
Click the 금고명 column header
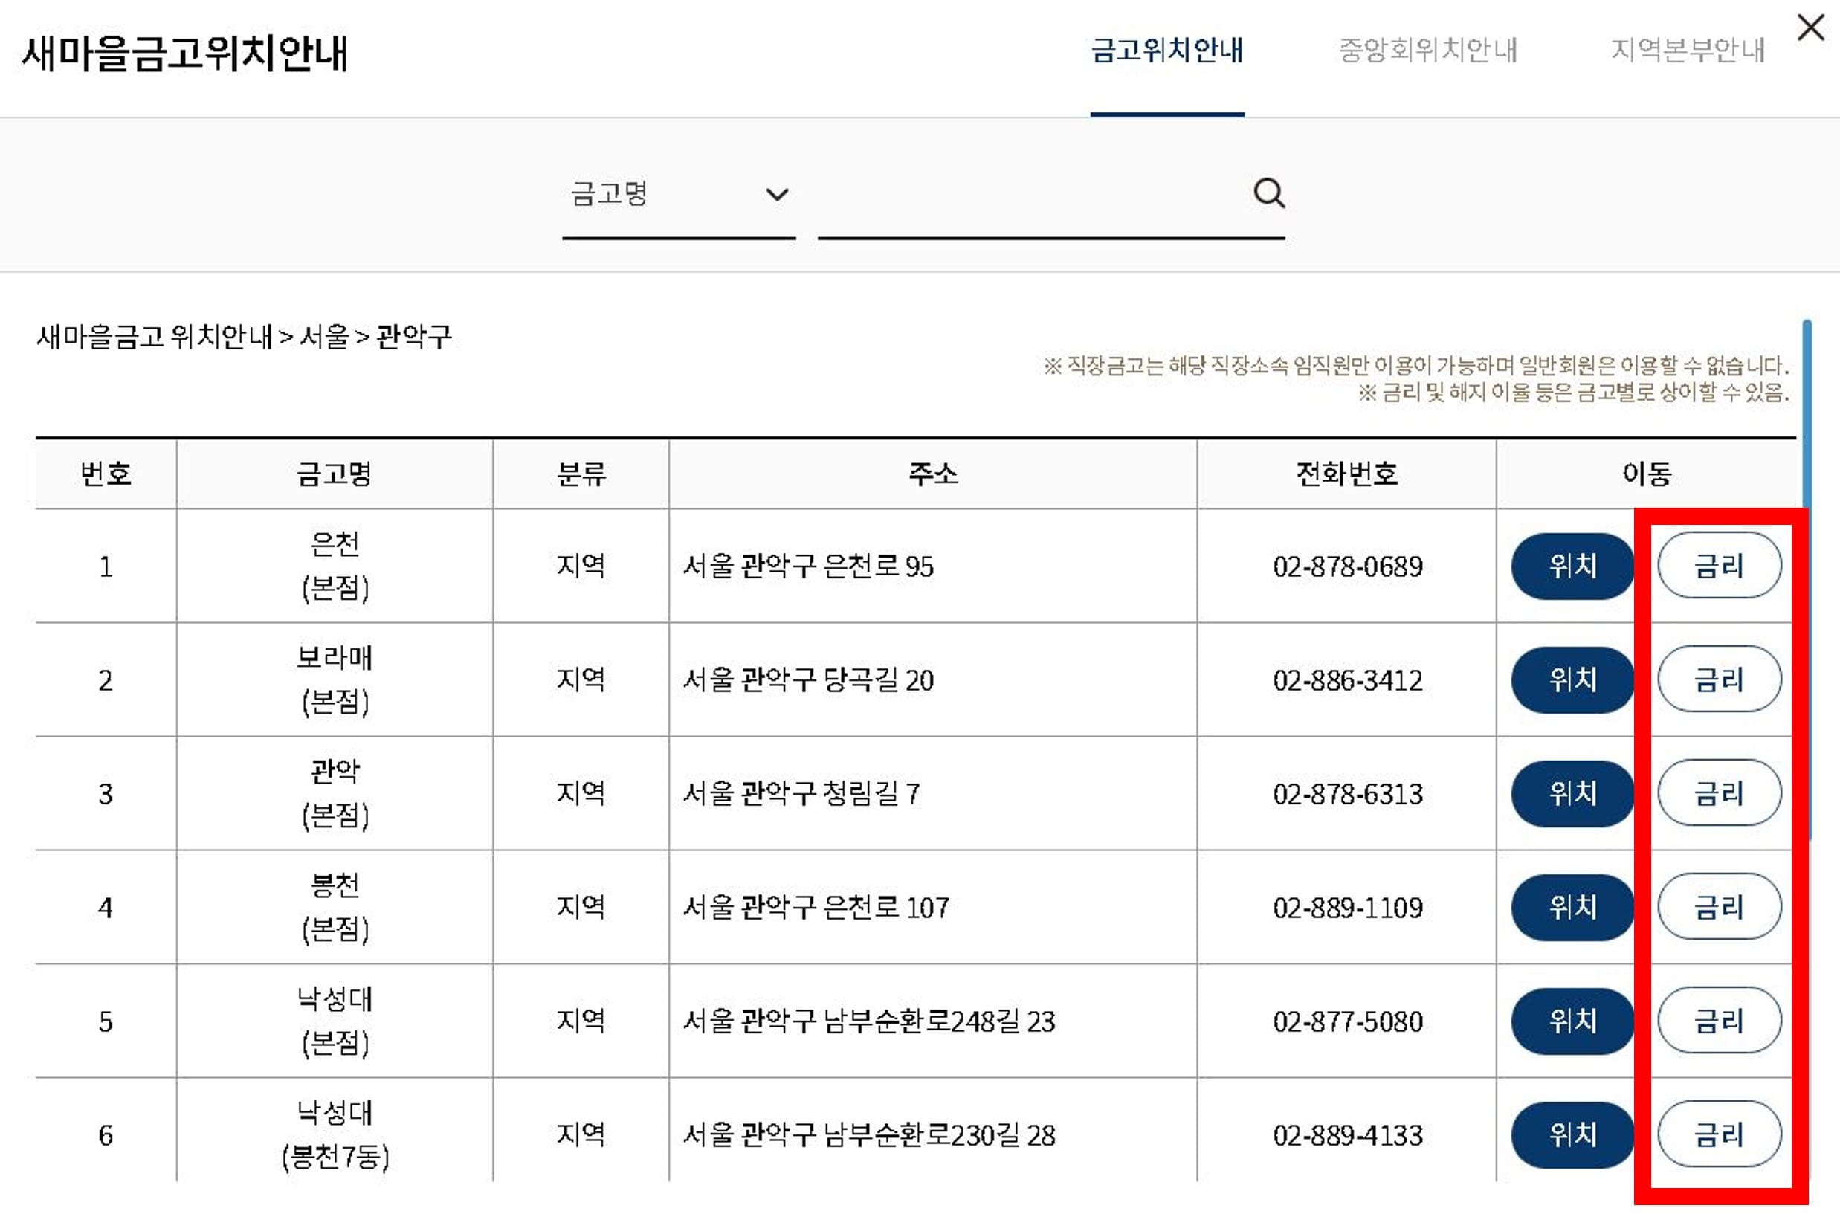point(335,474)
